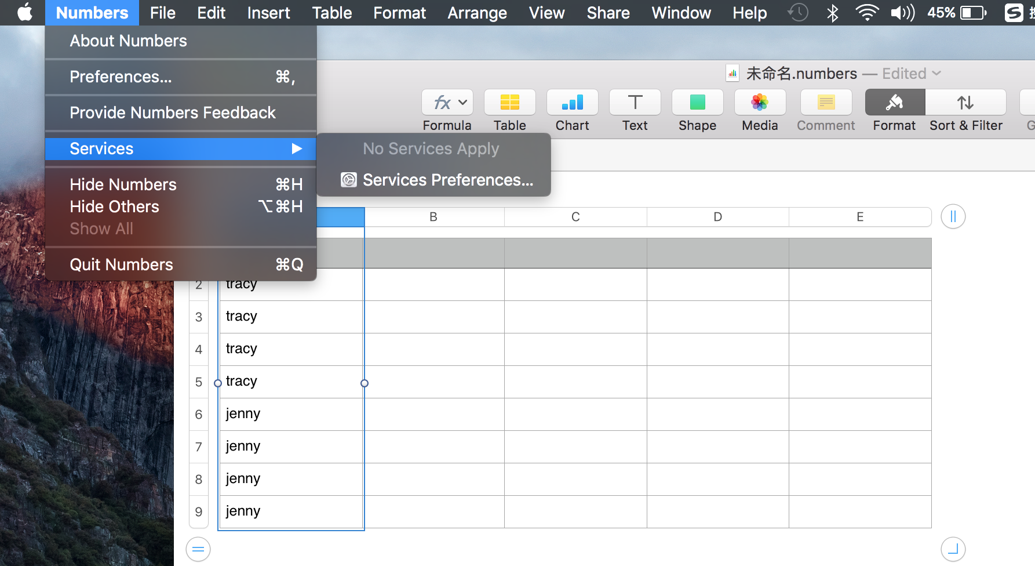Open Preferences… from the Numbers menu

[x=181, y=77]
